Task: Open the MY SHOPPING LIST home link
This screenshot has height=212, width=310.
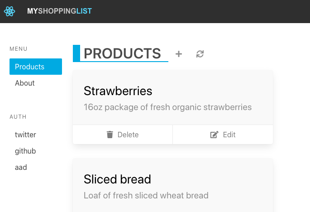Action: click(59, 11)
